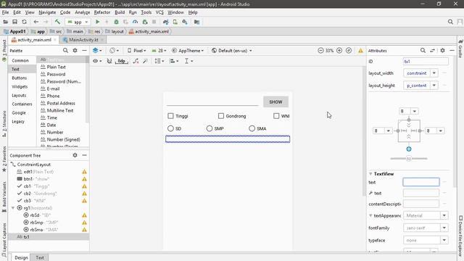This screenshot has height=261, width=464.
Task: Click the Back navigation arrow
Action: (36, 22)
